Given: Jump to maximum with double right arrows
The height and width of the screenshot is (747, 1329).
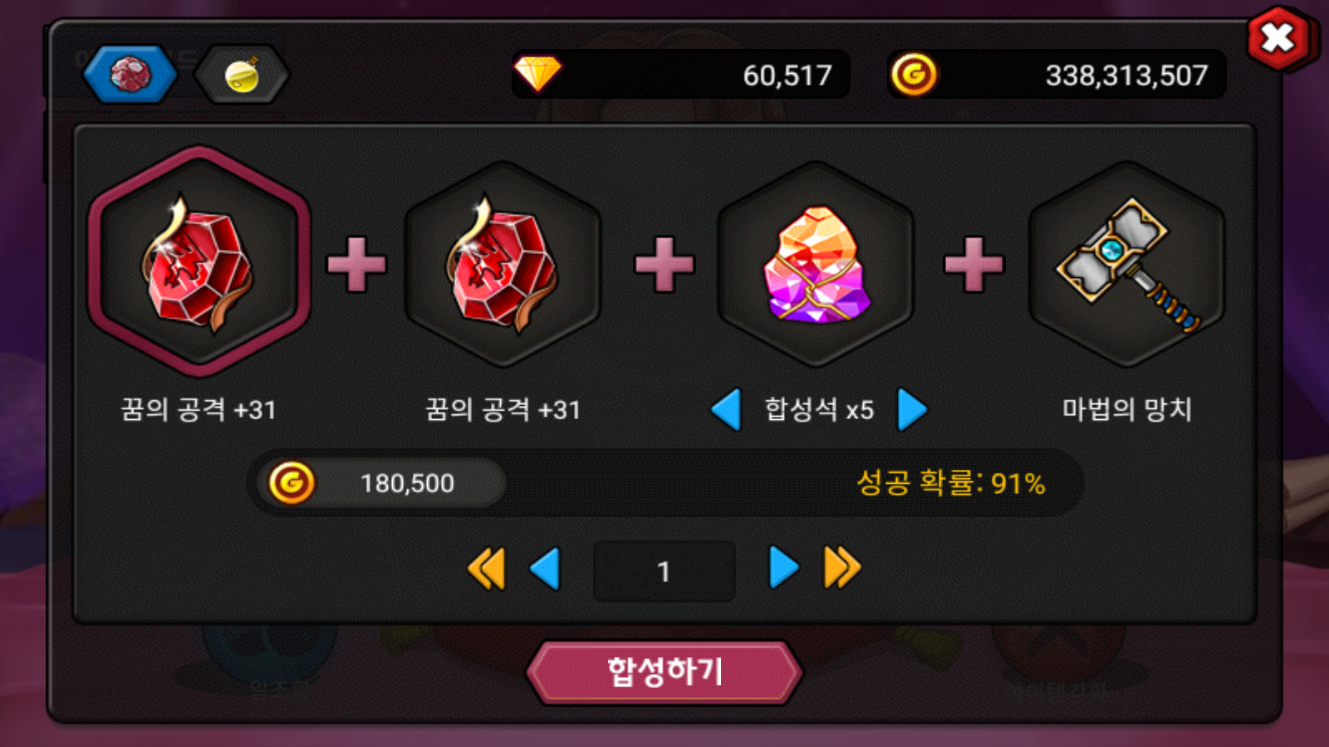Looking at the screenshot, I should (x=842, y=569).
